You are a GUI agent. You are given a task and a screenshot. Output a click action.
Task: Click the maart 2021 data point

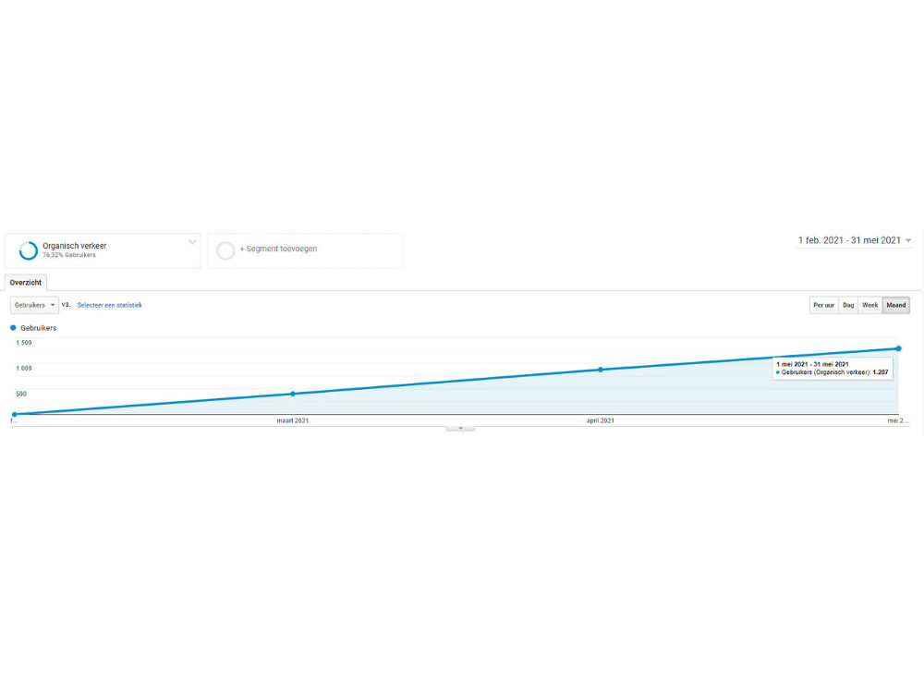click(293, 394)
